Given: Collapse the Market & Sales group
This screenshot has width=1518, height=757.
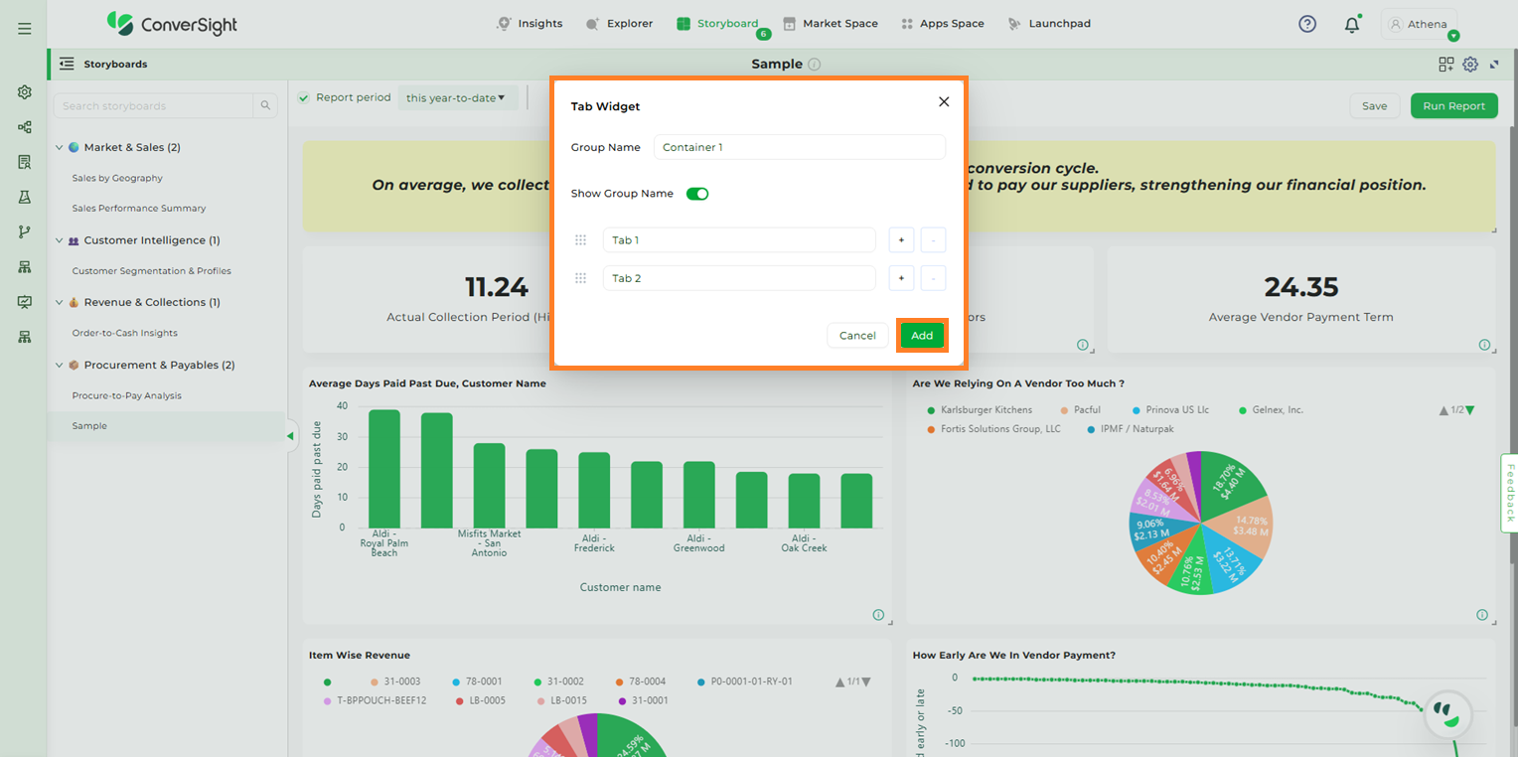Looking at the screenshot, I should [x=59, y=148].
